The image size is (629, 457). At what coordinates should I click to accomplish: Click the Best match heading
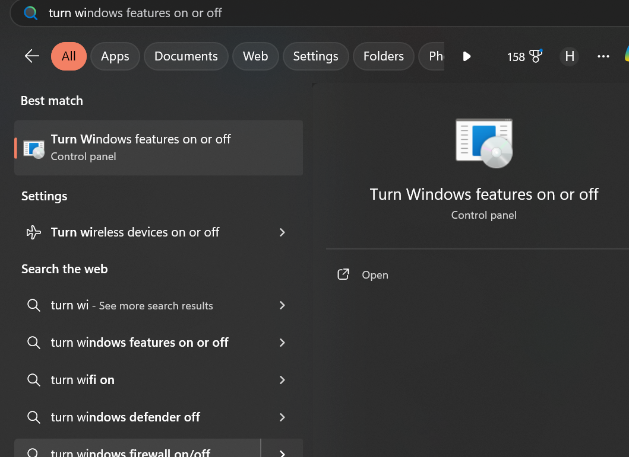coord(52,100)
